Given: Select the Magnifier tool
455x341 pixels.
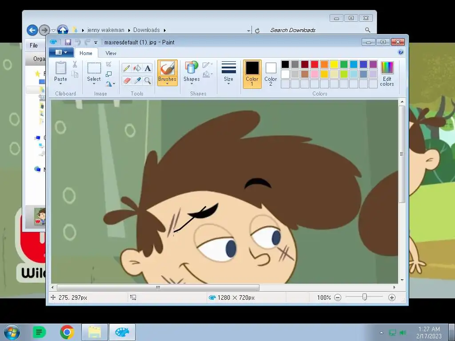Looking at the screenshot, I should click(x=148, y=80).
